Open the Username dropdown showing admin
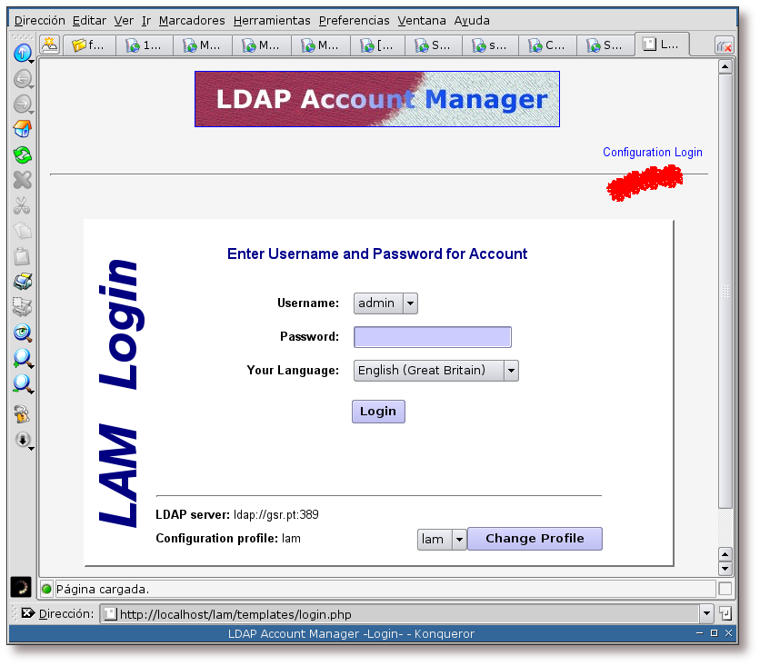 [409, 303]
